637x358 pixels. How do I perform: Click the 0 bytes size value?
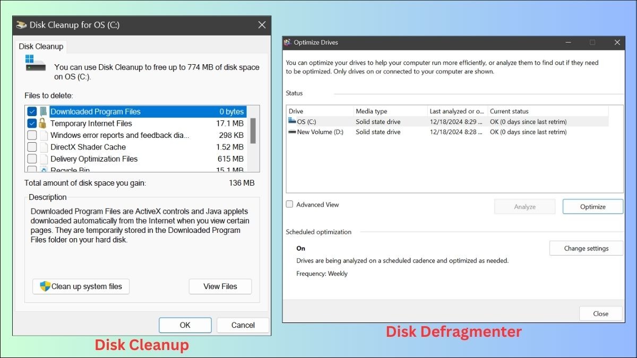pyautogui.click(x=232, y=111)
